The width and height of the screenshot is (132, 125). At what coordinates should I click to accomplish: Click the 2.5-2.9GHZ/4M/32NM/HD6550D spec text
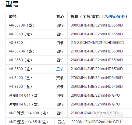click(97, 43)
